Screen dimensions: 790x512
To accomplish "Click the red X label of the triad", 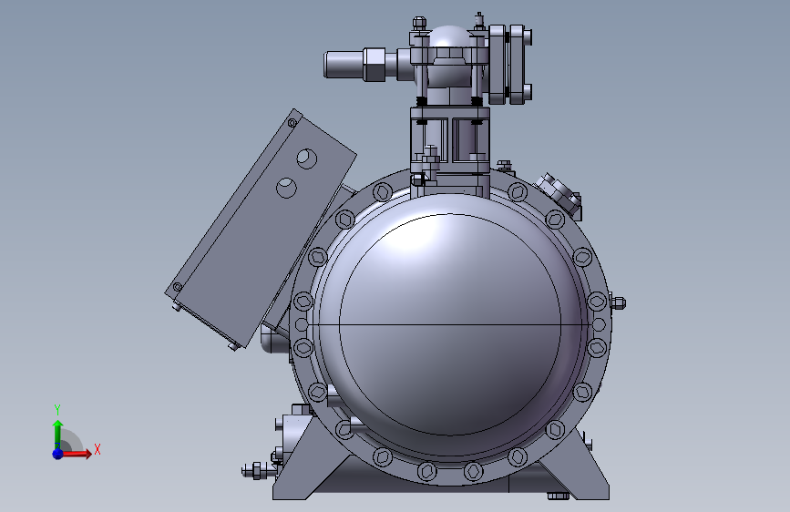I will 97,449.
